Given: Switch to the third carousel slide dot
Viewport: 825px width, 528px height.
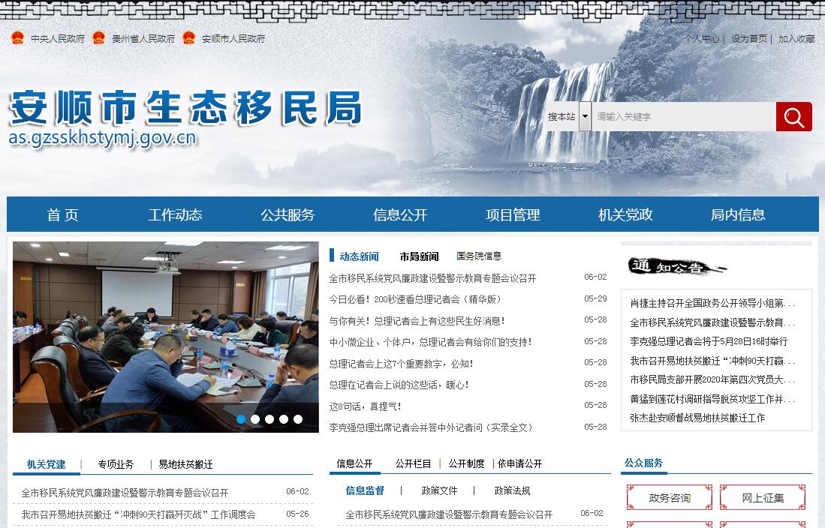Looking at the screenshot, I should pyautogui.click(x=269, y=419).
